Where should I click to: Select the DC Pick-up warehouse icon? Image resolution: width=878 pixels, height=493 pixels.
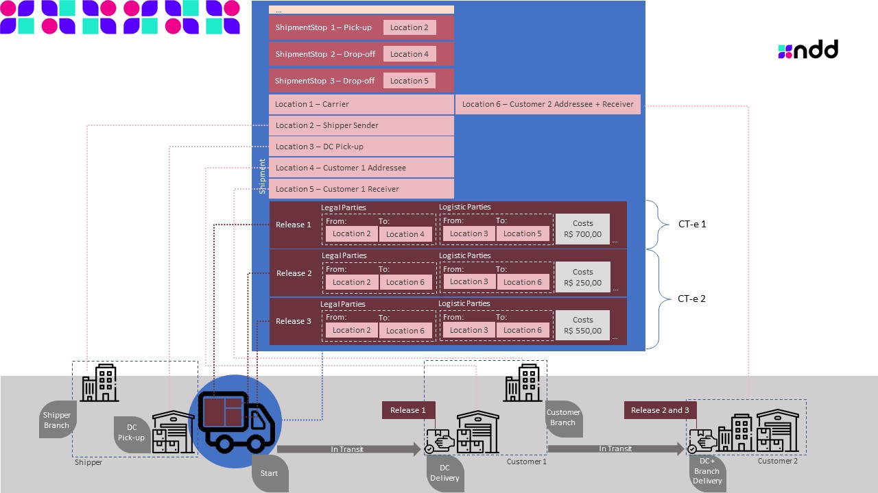tap(174, 433)
